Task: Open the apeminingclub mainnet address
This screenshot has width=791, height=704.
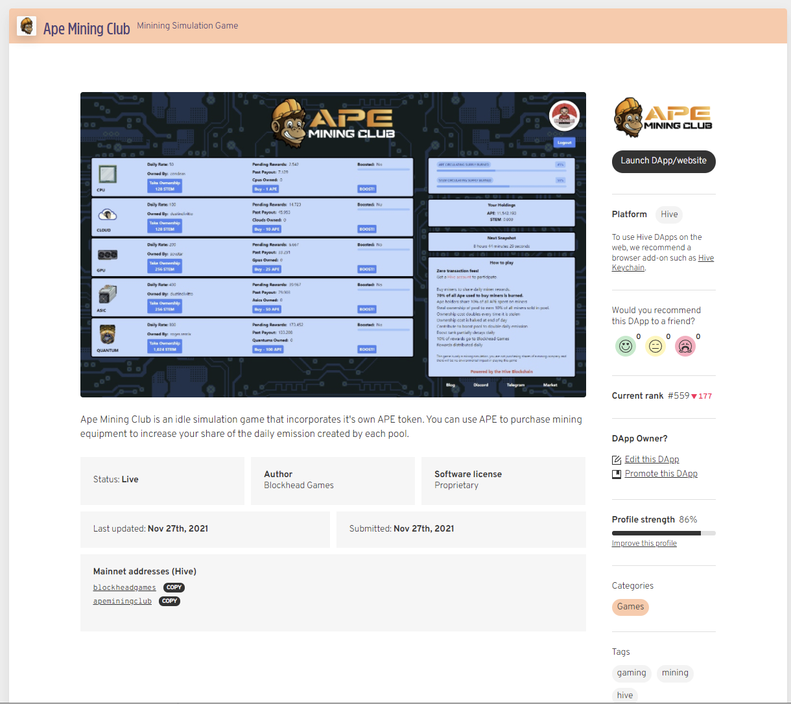Action: (x=123, y=601)
